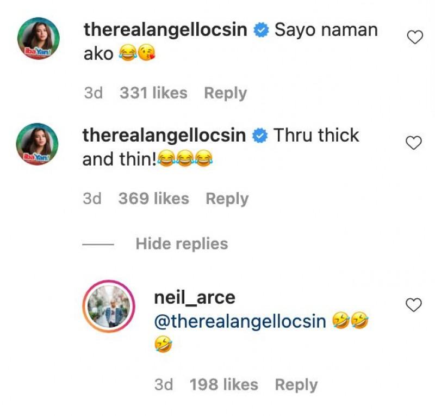This screenshot has height=416, width=435.
Task: Reply to the "Sayo naman ako" comment
Action: pyautogui.click(x=225, y=93)
